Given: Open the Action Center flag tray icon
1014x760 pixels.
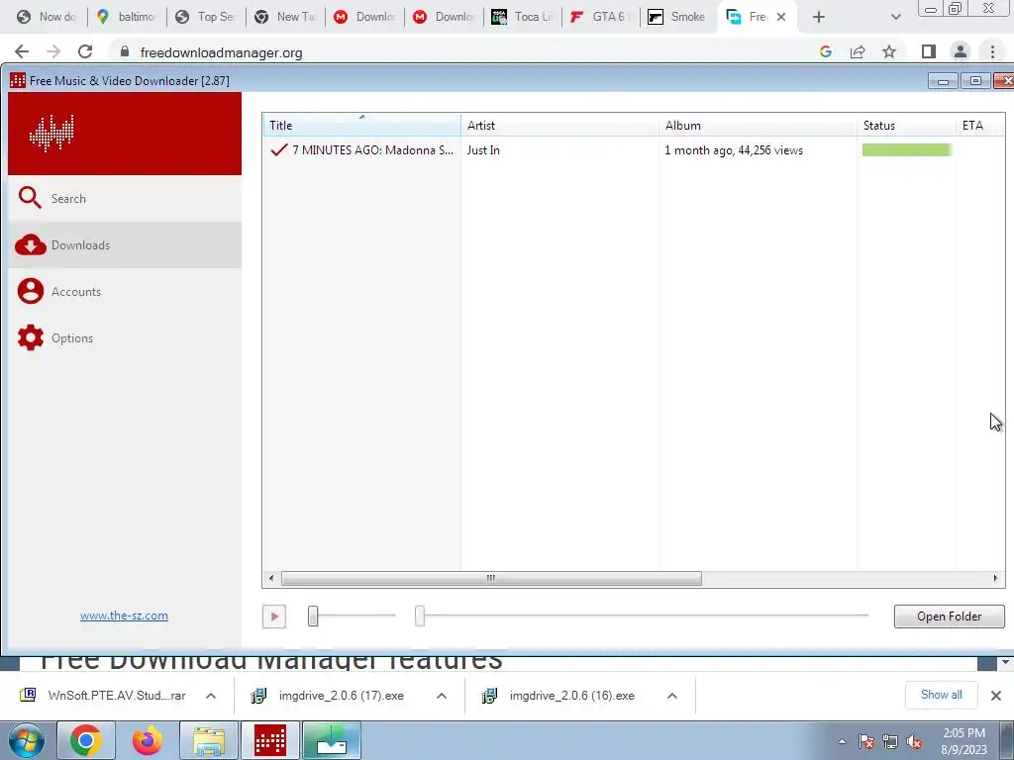Looking at the screenshot, I should [866, 742].
